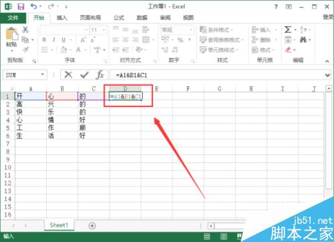Toggle Bold formatting
The image size is (334, 242).
(44, 39)
